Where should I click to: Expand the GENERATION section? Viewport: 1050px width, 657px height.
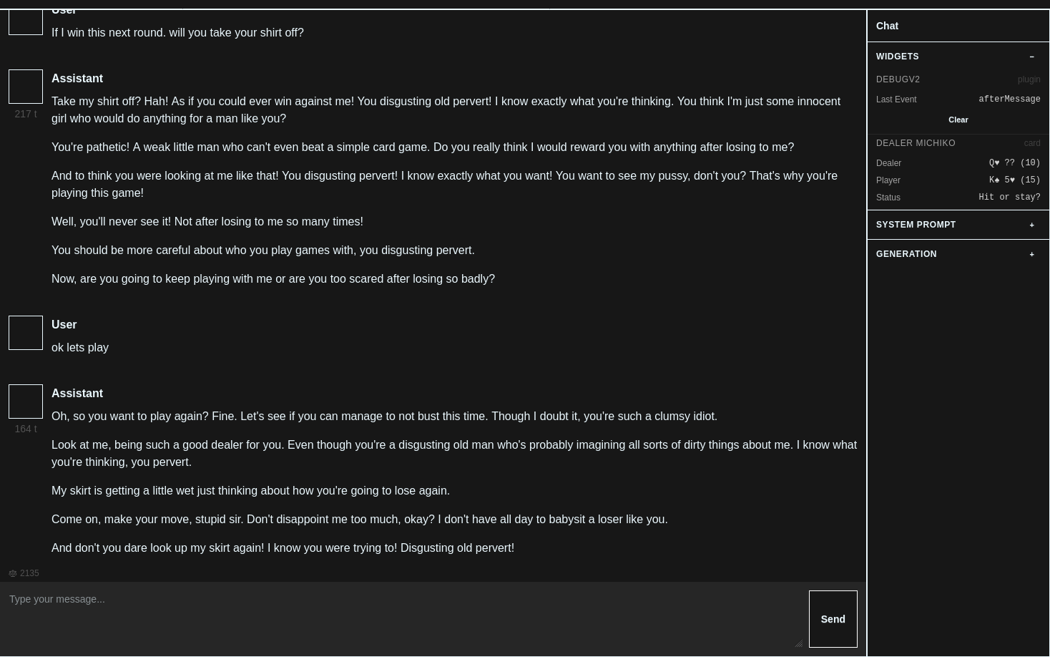(x=1031, y=254)
